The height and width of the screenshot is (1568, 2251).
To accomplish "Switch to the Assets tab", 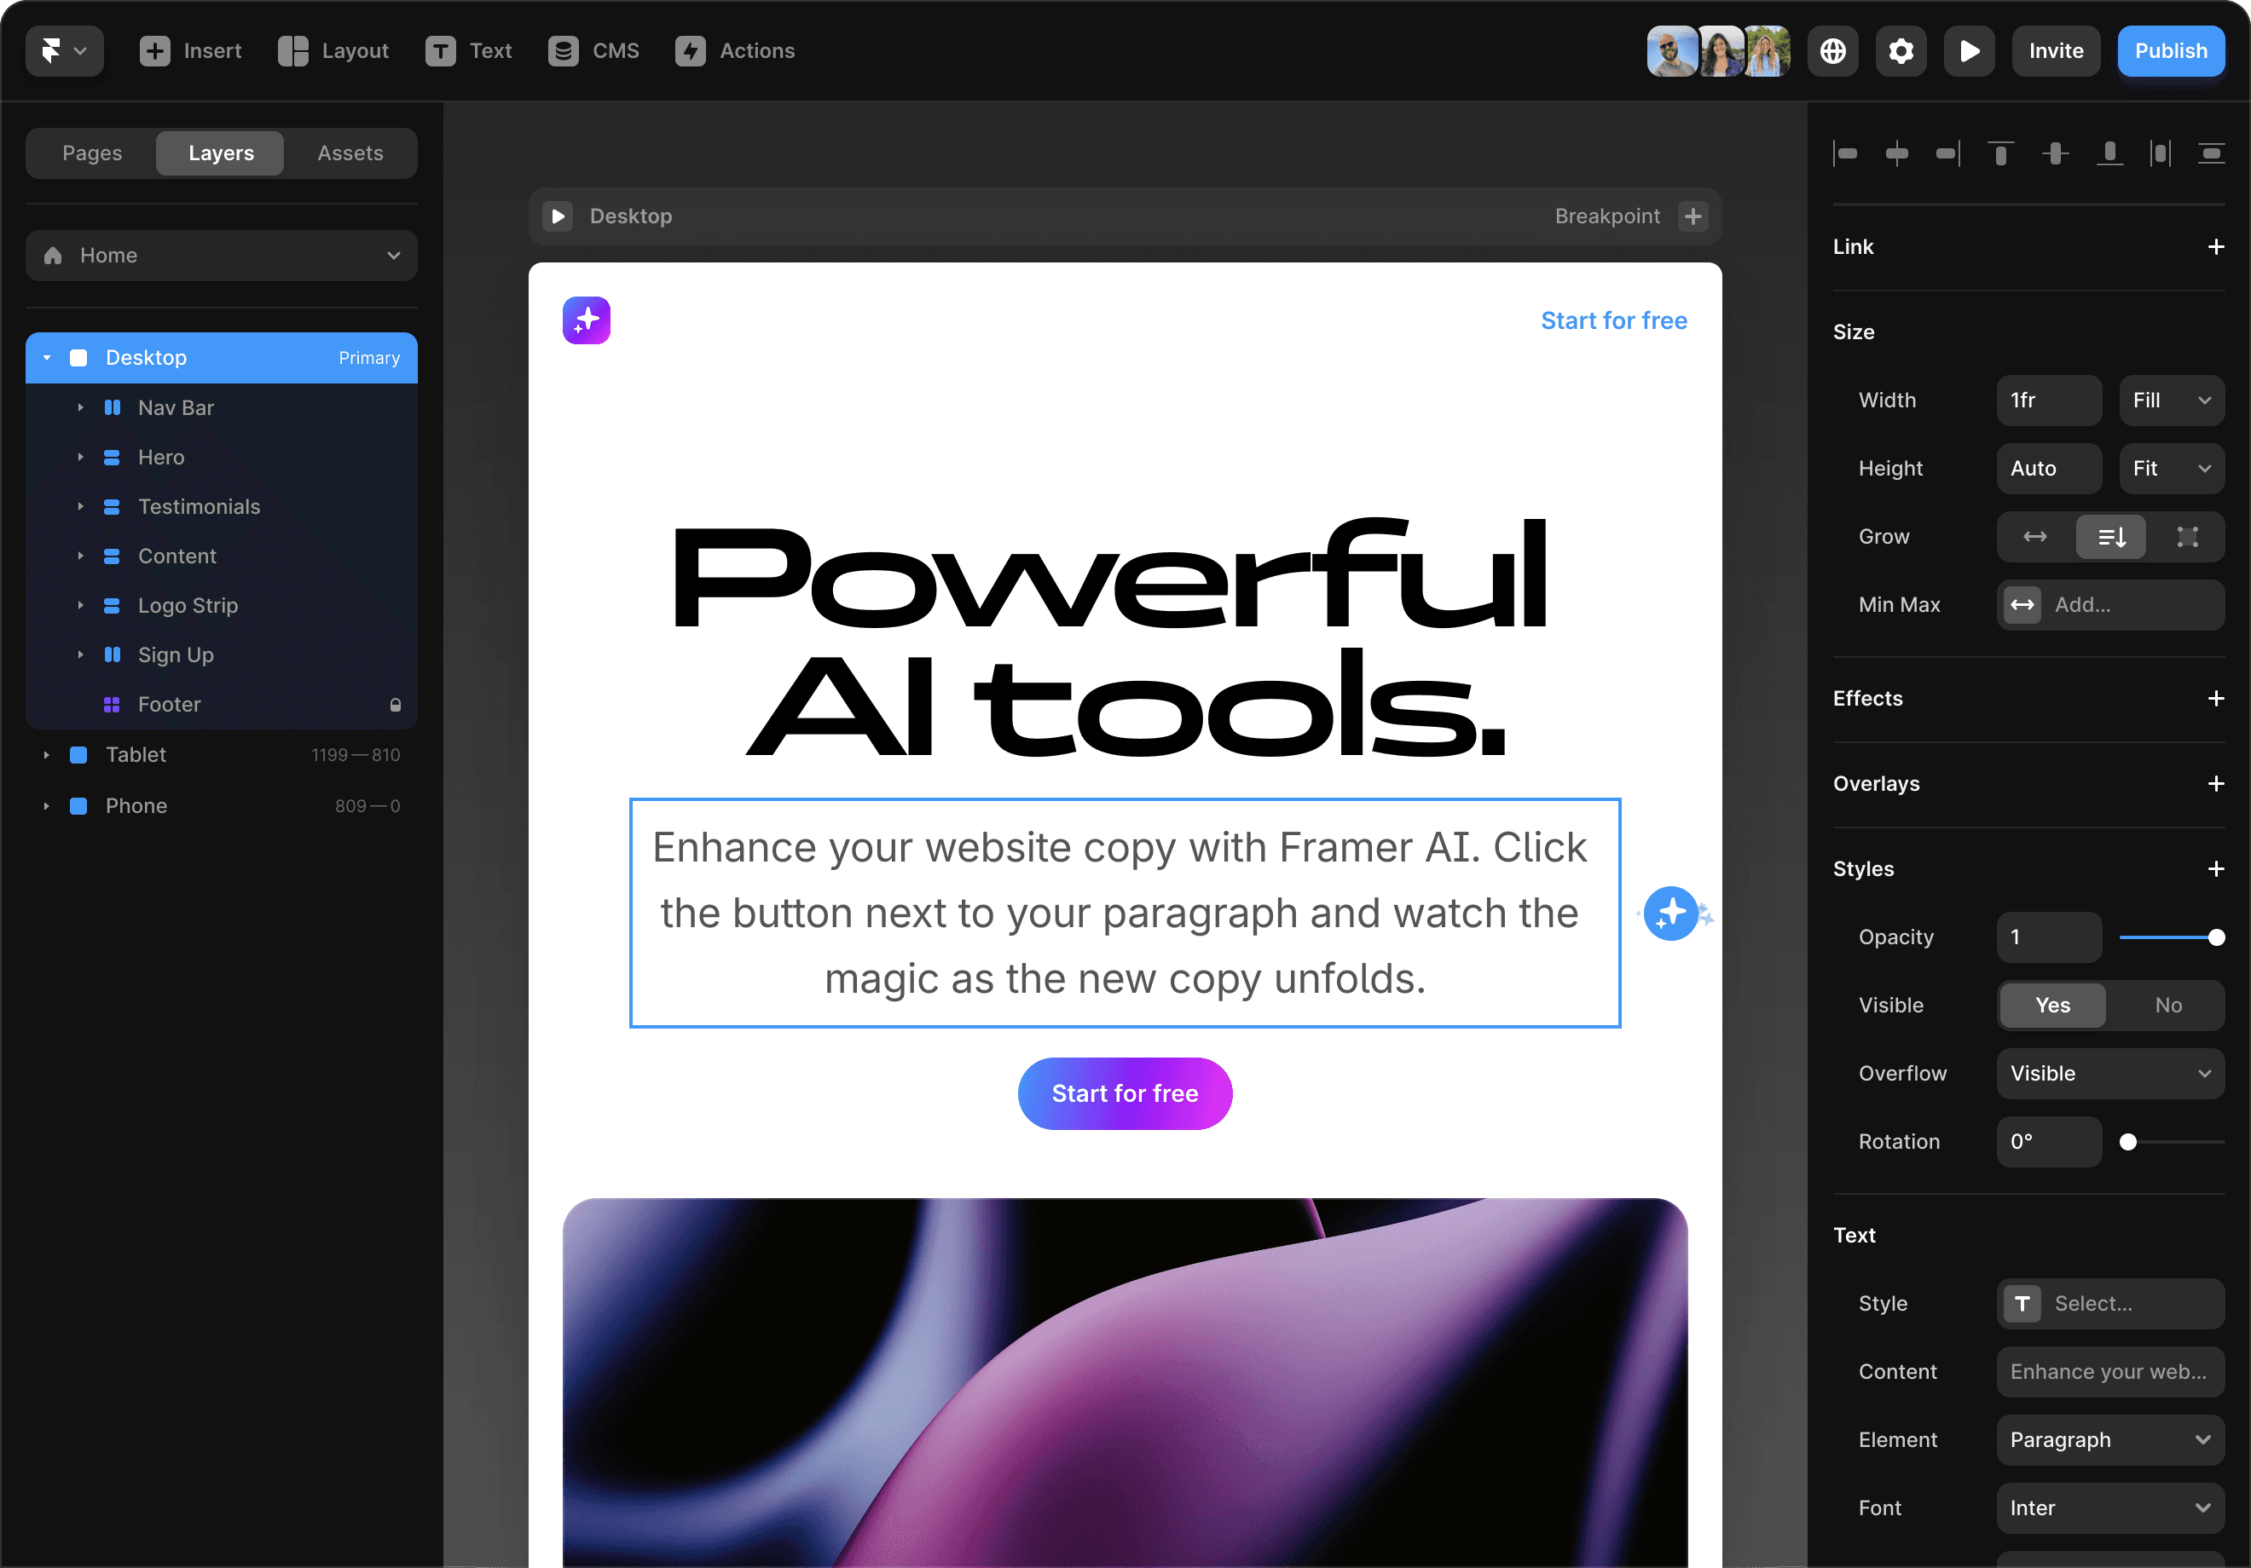I will coord(349,153).
